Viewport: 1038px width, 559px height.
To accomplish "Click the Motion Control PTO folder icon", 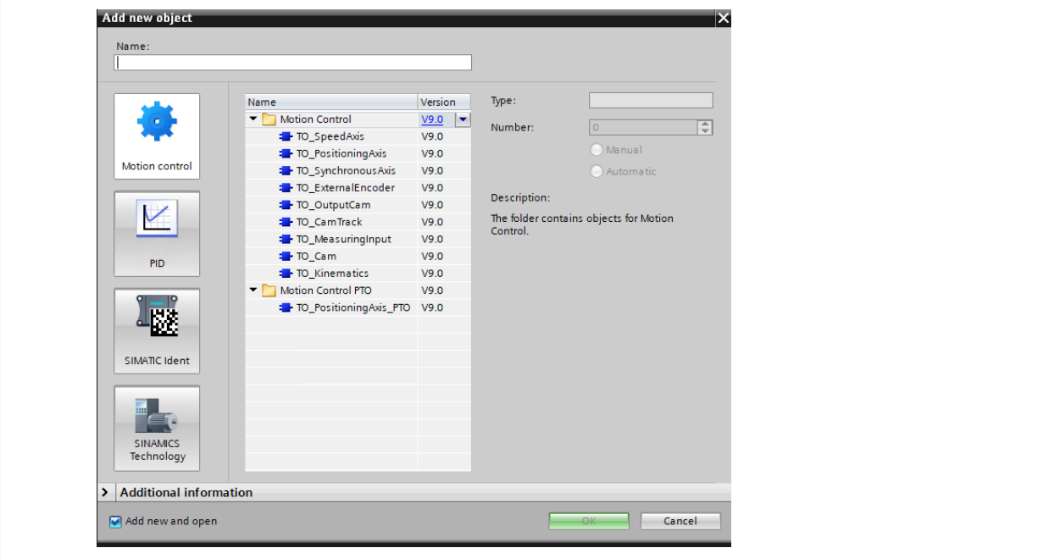I will (x=269, y=291).
